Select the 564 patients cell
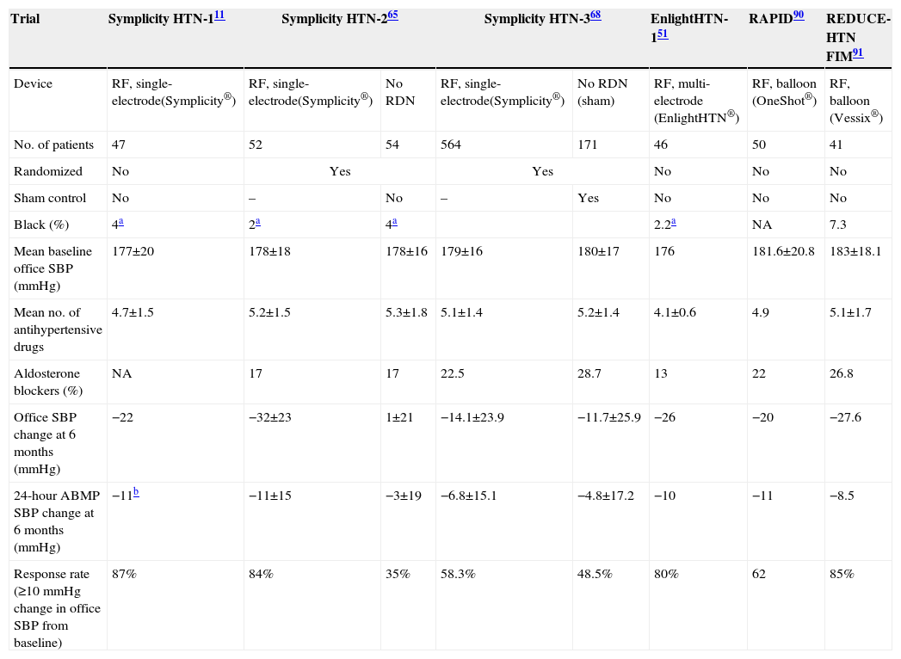Image resolution: width=901 pixels, height=659 pixels. coord(452,145)
